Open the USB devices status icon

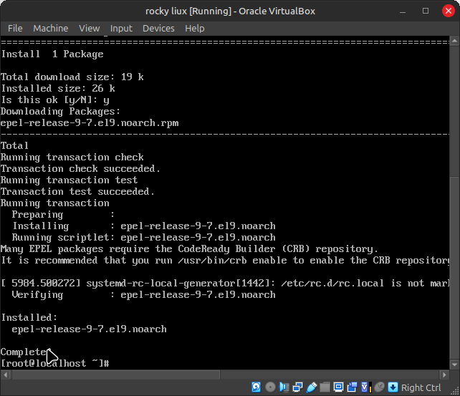(311, 387)
